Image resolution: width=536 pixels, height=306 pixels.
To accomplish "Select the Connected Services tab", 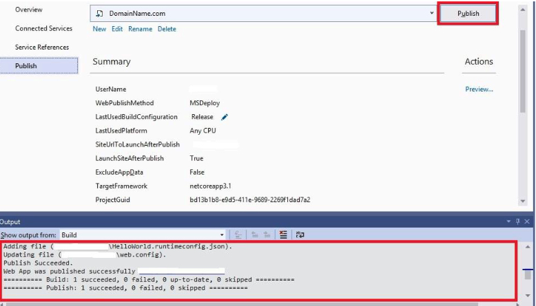I will pos(44,28).
